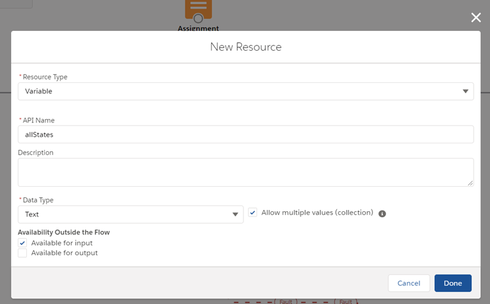Enable Available for output checkbox
Image resolution: width=490 pixels, height=304 pixels.
22,253
